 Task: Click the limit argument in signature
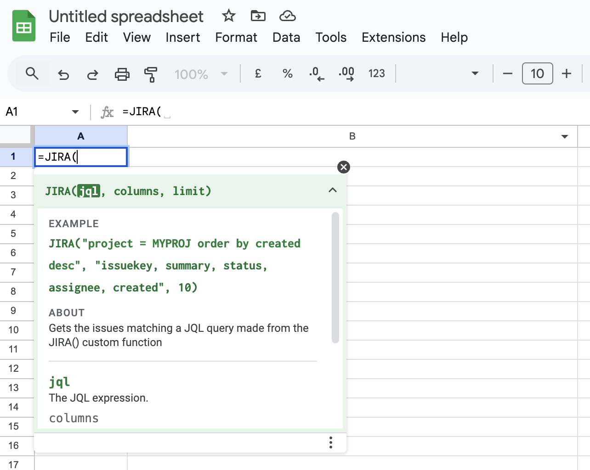coord(189,191)
